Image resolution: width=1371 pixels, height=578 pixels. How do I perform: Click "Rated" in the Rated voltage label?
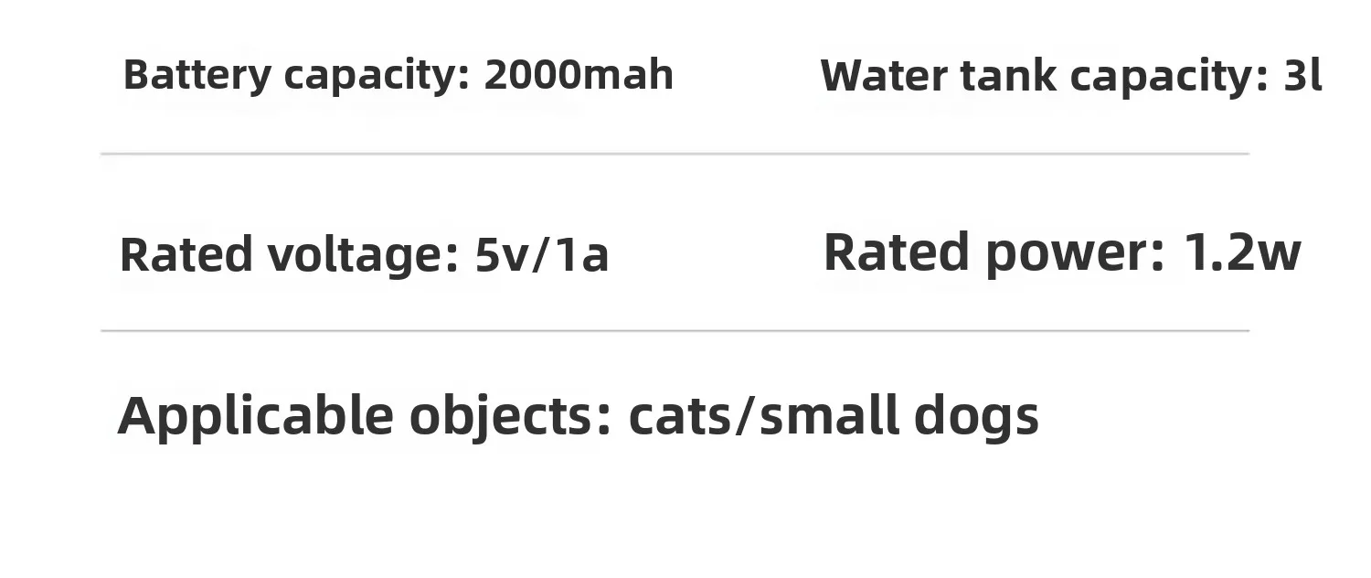point(186,255)
